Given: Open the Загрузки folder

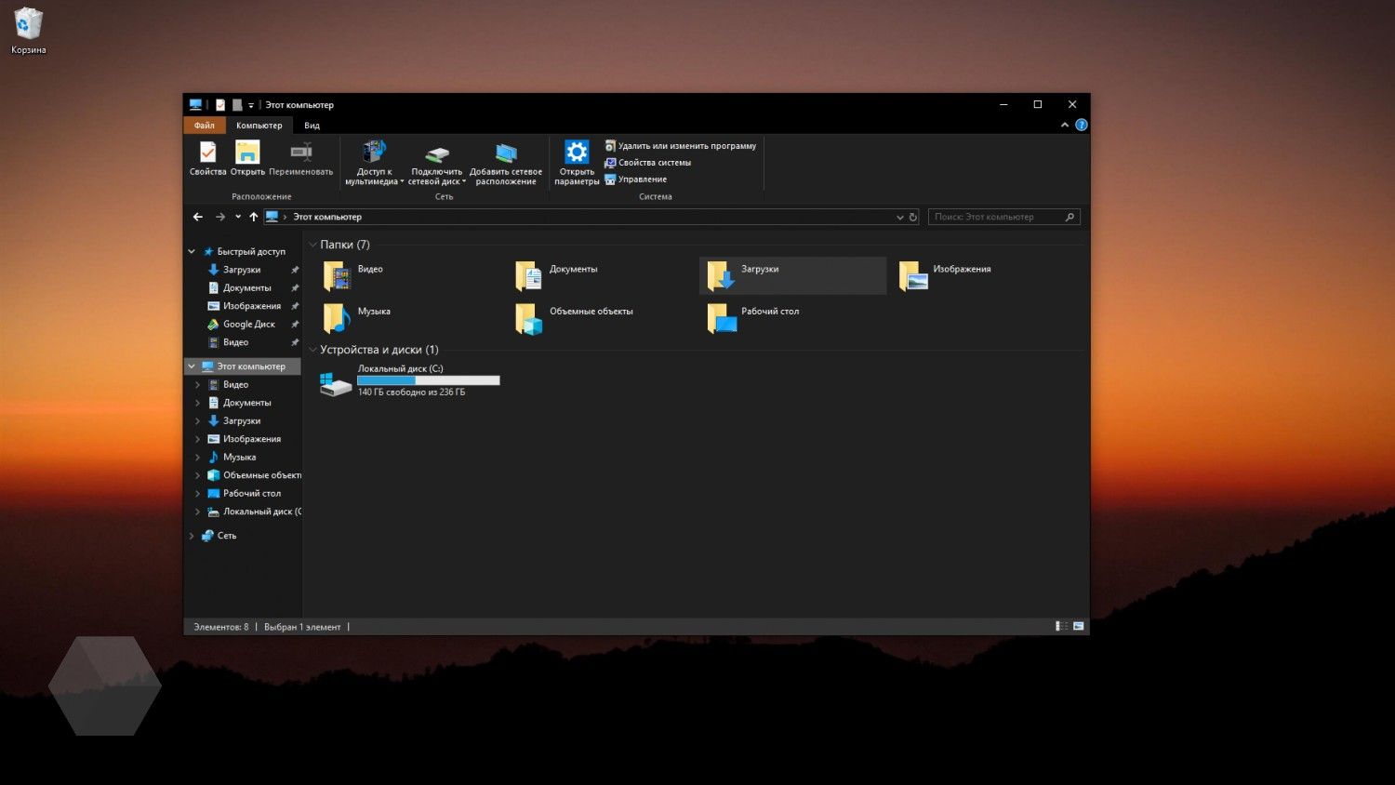Looking at the screenshot, I should (x=760, y=269).
